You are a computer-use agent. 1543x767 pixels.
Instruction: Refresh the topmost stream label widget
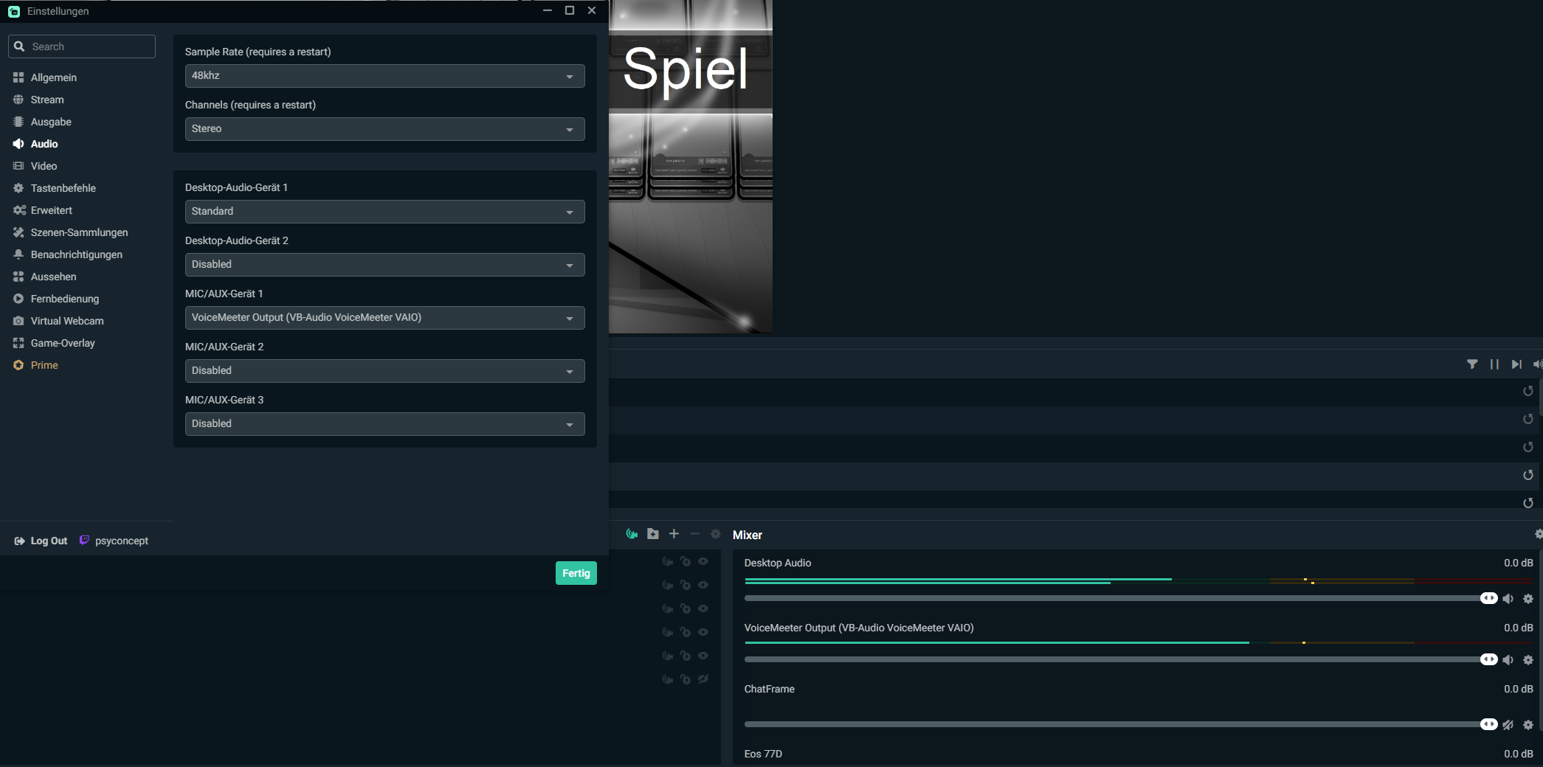pyautogui.click(x=1528, y=391)
